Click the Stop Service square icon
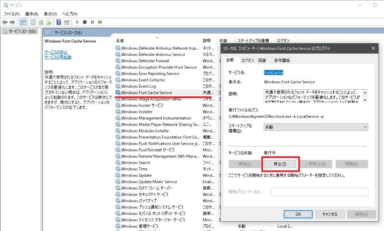This screenshot has width=384, height=231. [x=85, y=22]
